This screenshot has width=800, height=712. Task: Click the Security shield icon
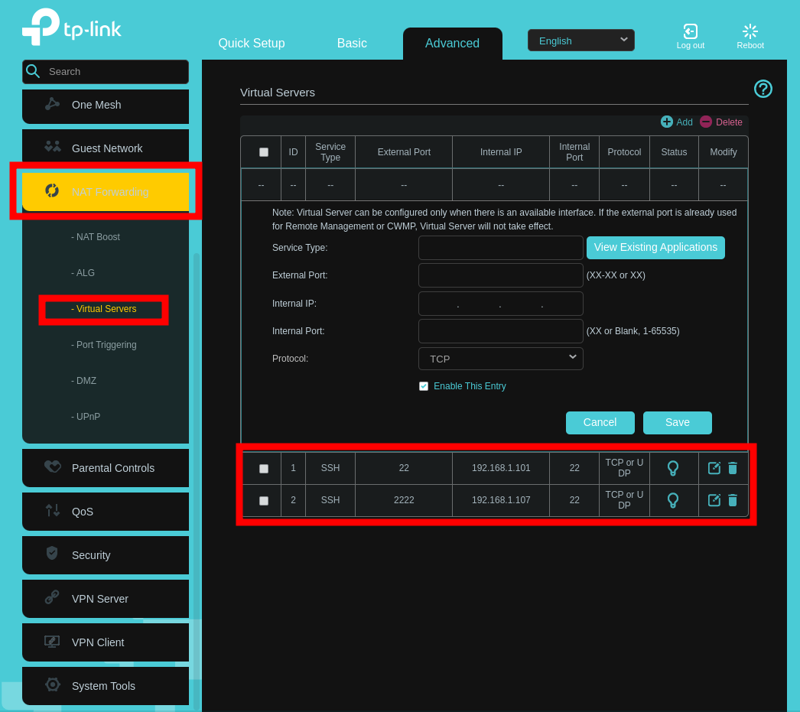(x=52, y=554)
